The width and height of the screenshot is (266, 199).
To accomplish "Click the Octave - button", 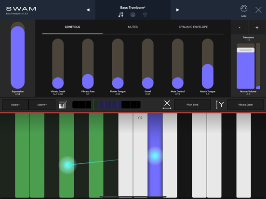I will point(15,105).
